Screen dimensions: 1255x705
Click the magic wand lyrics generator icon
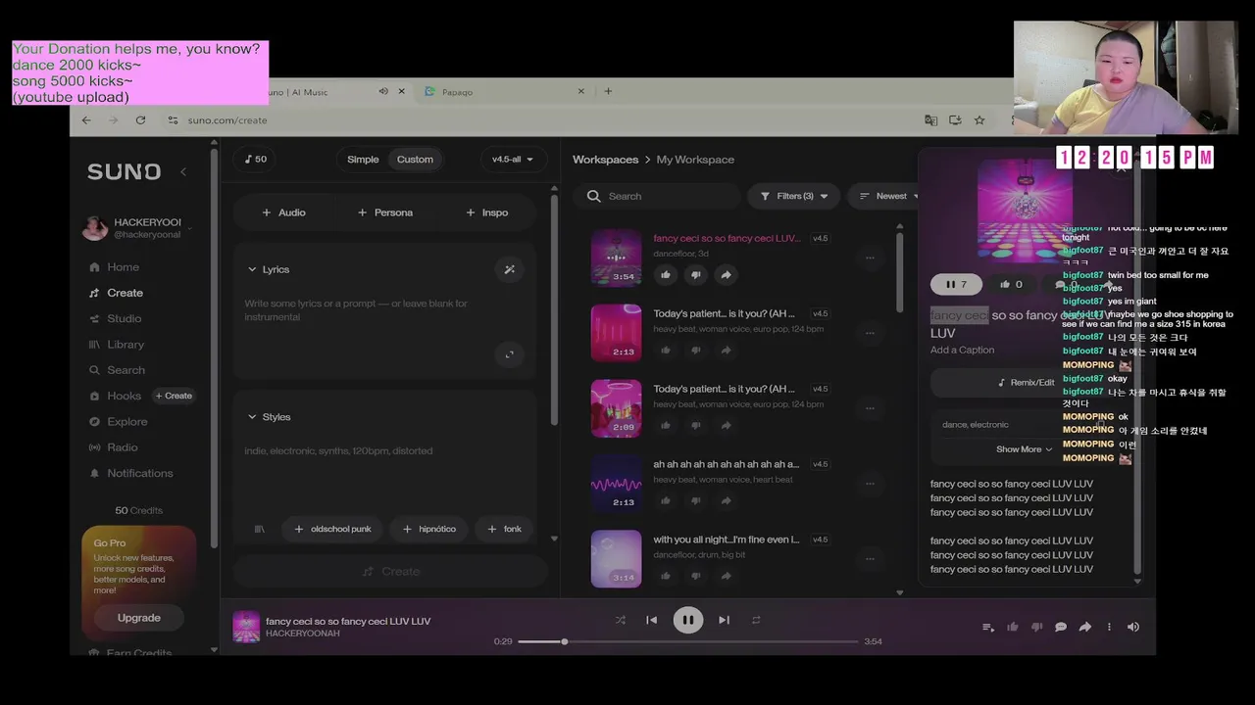pos(509,269)
